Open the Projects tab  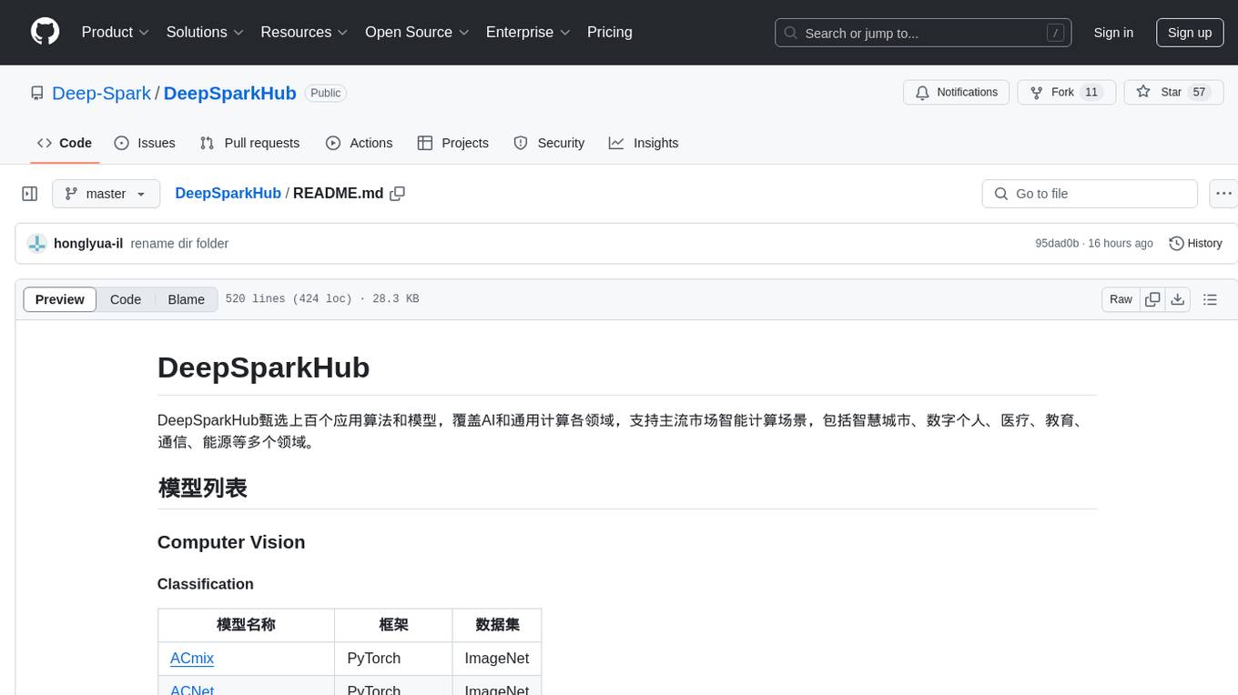pos(453,143)
